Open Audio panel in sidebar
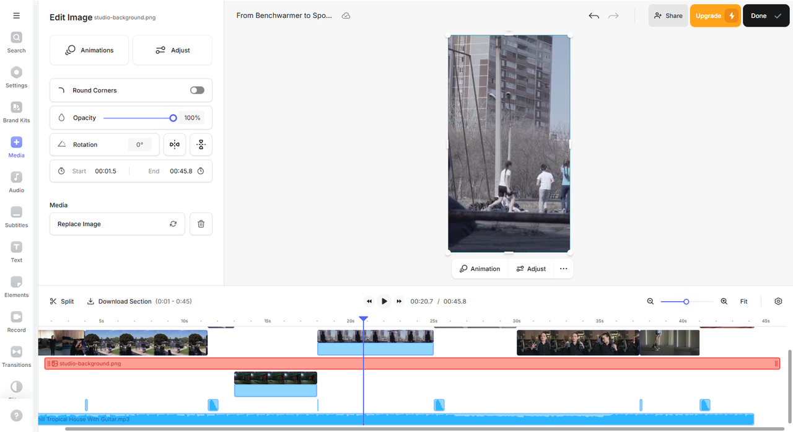Image resolution: width=793 pixels, height=432 pixels. click(x=16, y=182)
